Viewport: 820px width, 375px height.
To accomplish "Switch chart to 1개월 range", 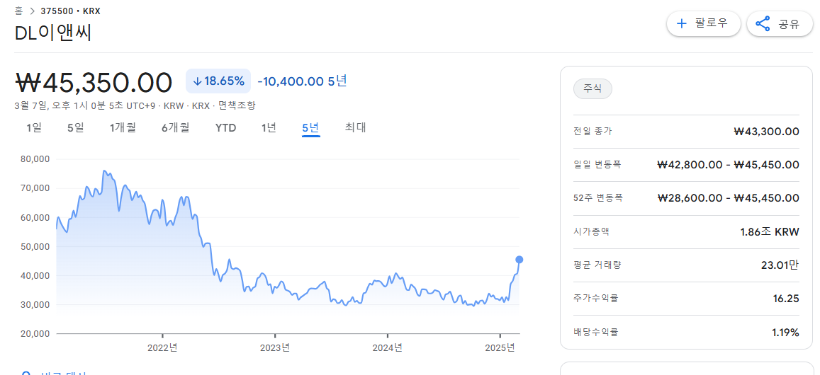I will click(123, 127).
